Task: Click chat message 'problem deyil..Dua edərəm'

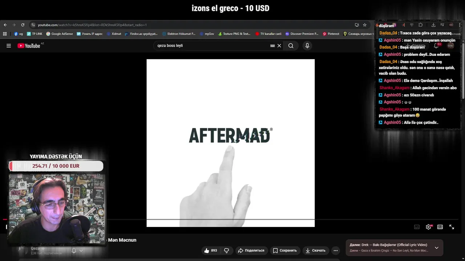Action: (427, 54)
